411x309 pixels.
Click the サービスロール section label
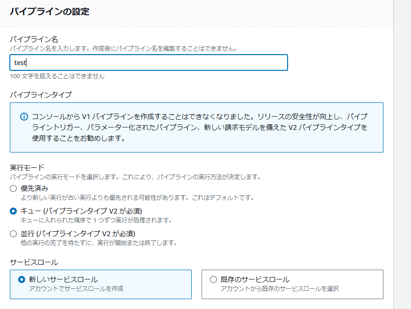[x=34, y=262]
